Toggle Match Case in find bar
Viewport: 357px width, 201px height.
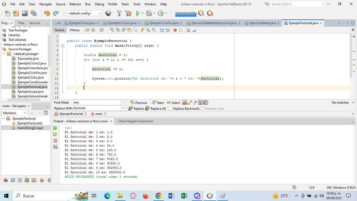click(x=185, y=103)
